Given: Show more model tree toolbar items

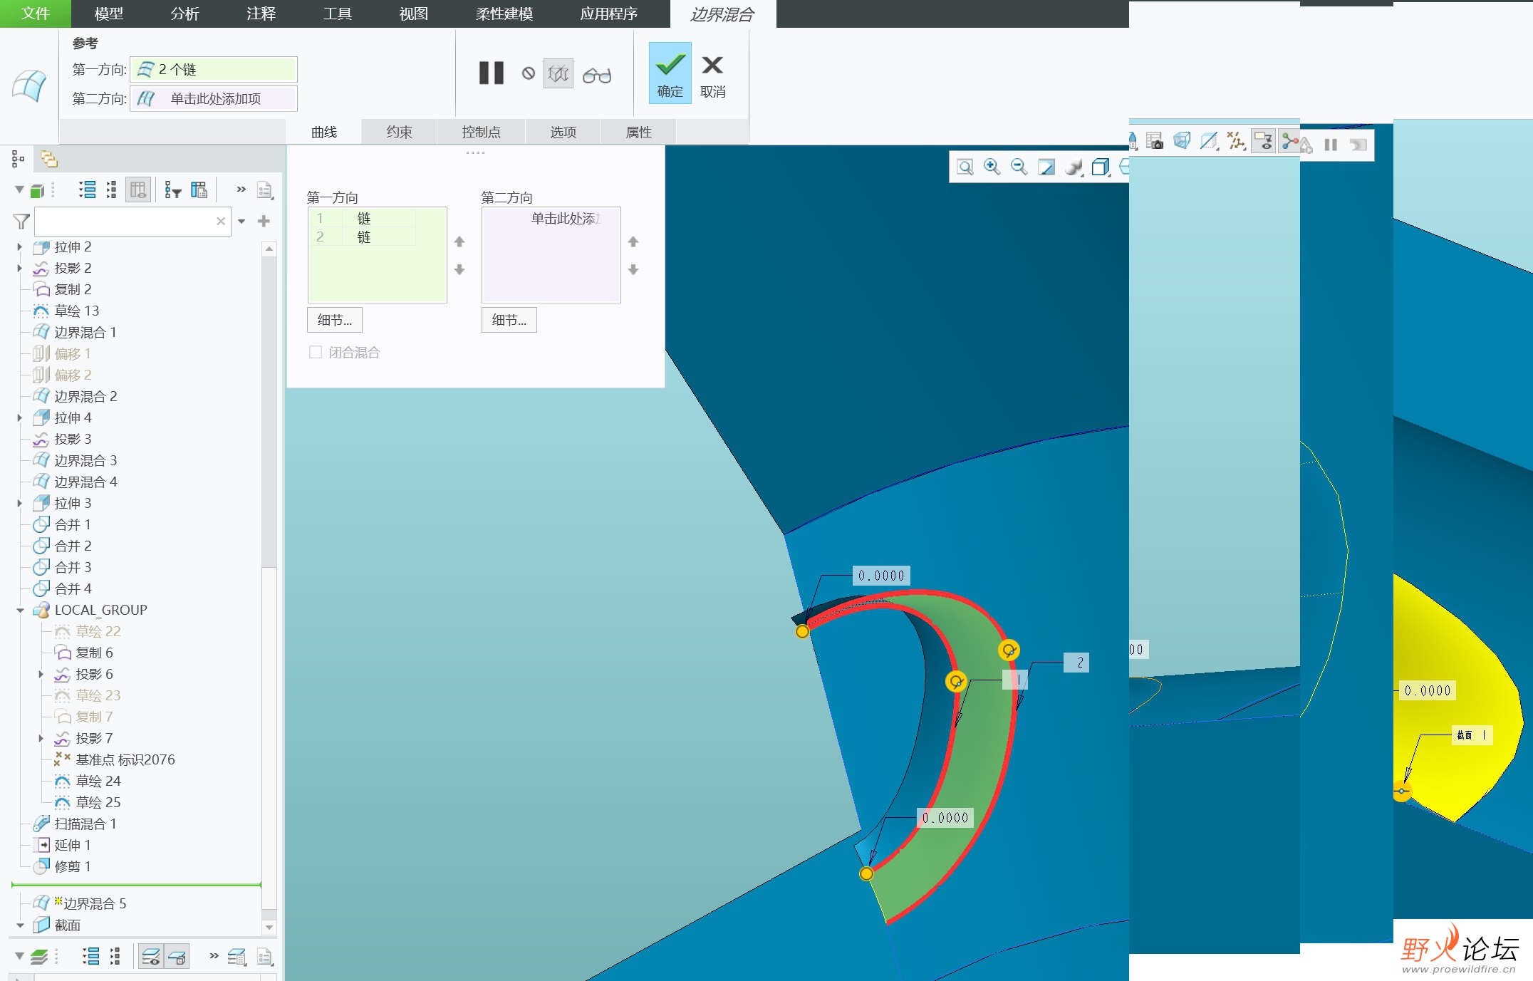Looking at the screenshot, I should 241,189.
